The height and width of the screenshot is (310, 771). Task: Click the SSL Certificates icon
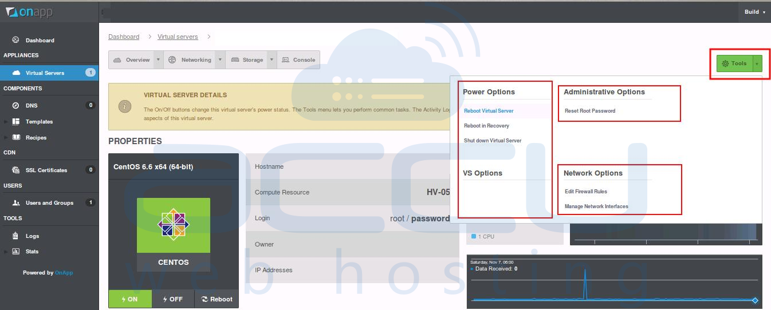(x=16, y=170)
